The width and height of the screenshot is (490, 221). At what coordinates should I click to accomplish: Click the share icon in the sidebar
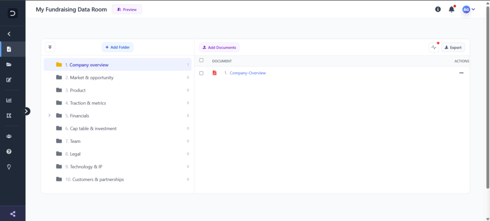click(x=13, y=214)
